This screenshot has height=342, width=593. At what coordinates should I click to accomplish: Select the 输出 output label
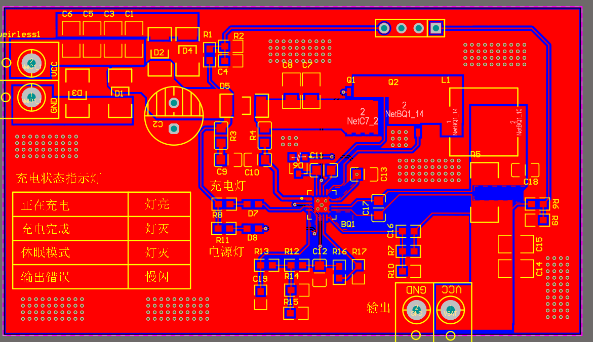[x=379, y=308]
